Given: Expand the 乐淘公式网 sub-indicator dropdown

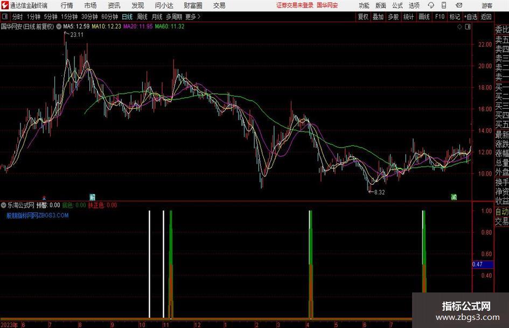Looking at the screenshot, I should (4, 205).
